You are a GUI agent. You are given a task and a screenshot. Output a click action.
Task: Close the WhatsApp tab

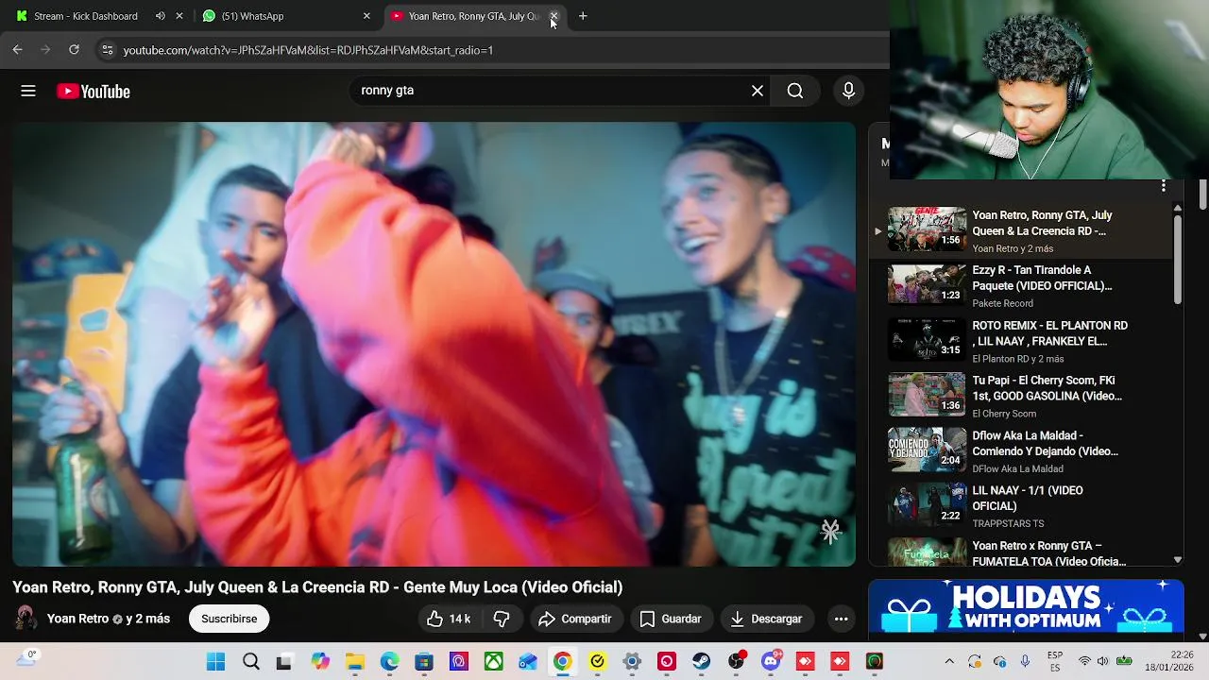[366, 16]
